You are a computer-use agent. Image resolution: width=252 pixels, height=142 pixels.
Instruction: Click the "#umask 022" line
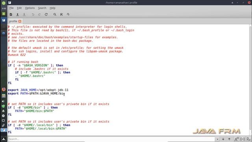pos(17,55)
